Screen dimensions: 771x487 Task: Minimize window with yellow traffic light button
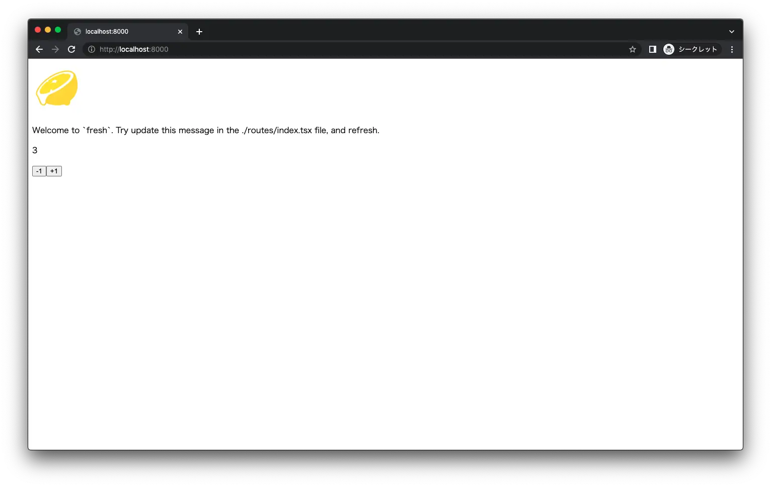[x=48, y=30]
